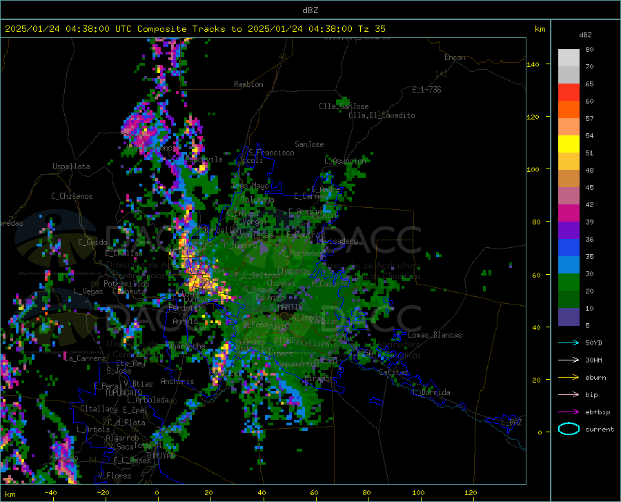This screenshot has width=621, height=502.
Task: Click the dBZ heading above the color scale
Action: click(585, 35)
